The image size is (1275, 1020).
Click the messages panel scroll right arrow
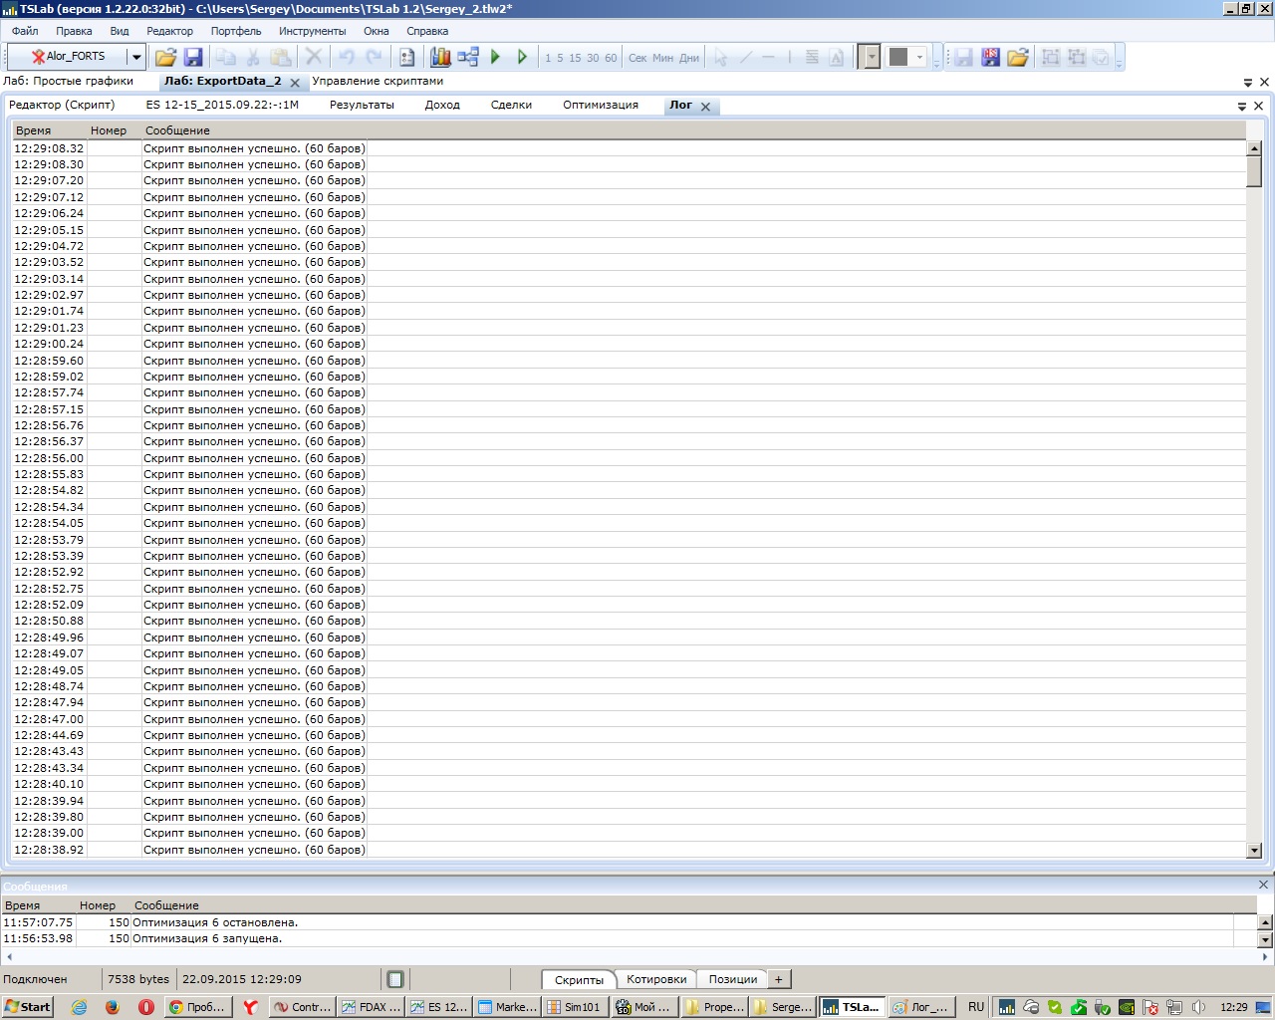tap(1265, 957)
